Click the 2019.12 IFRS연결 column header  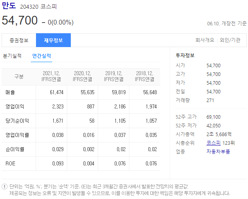(114, 76)
